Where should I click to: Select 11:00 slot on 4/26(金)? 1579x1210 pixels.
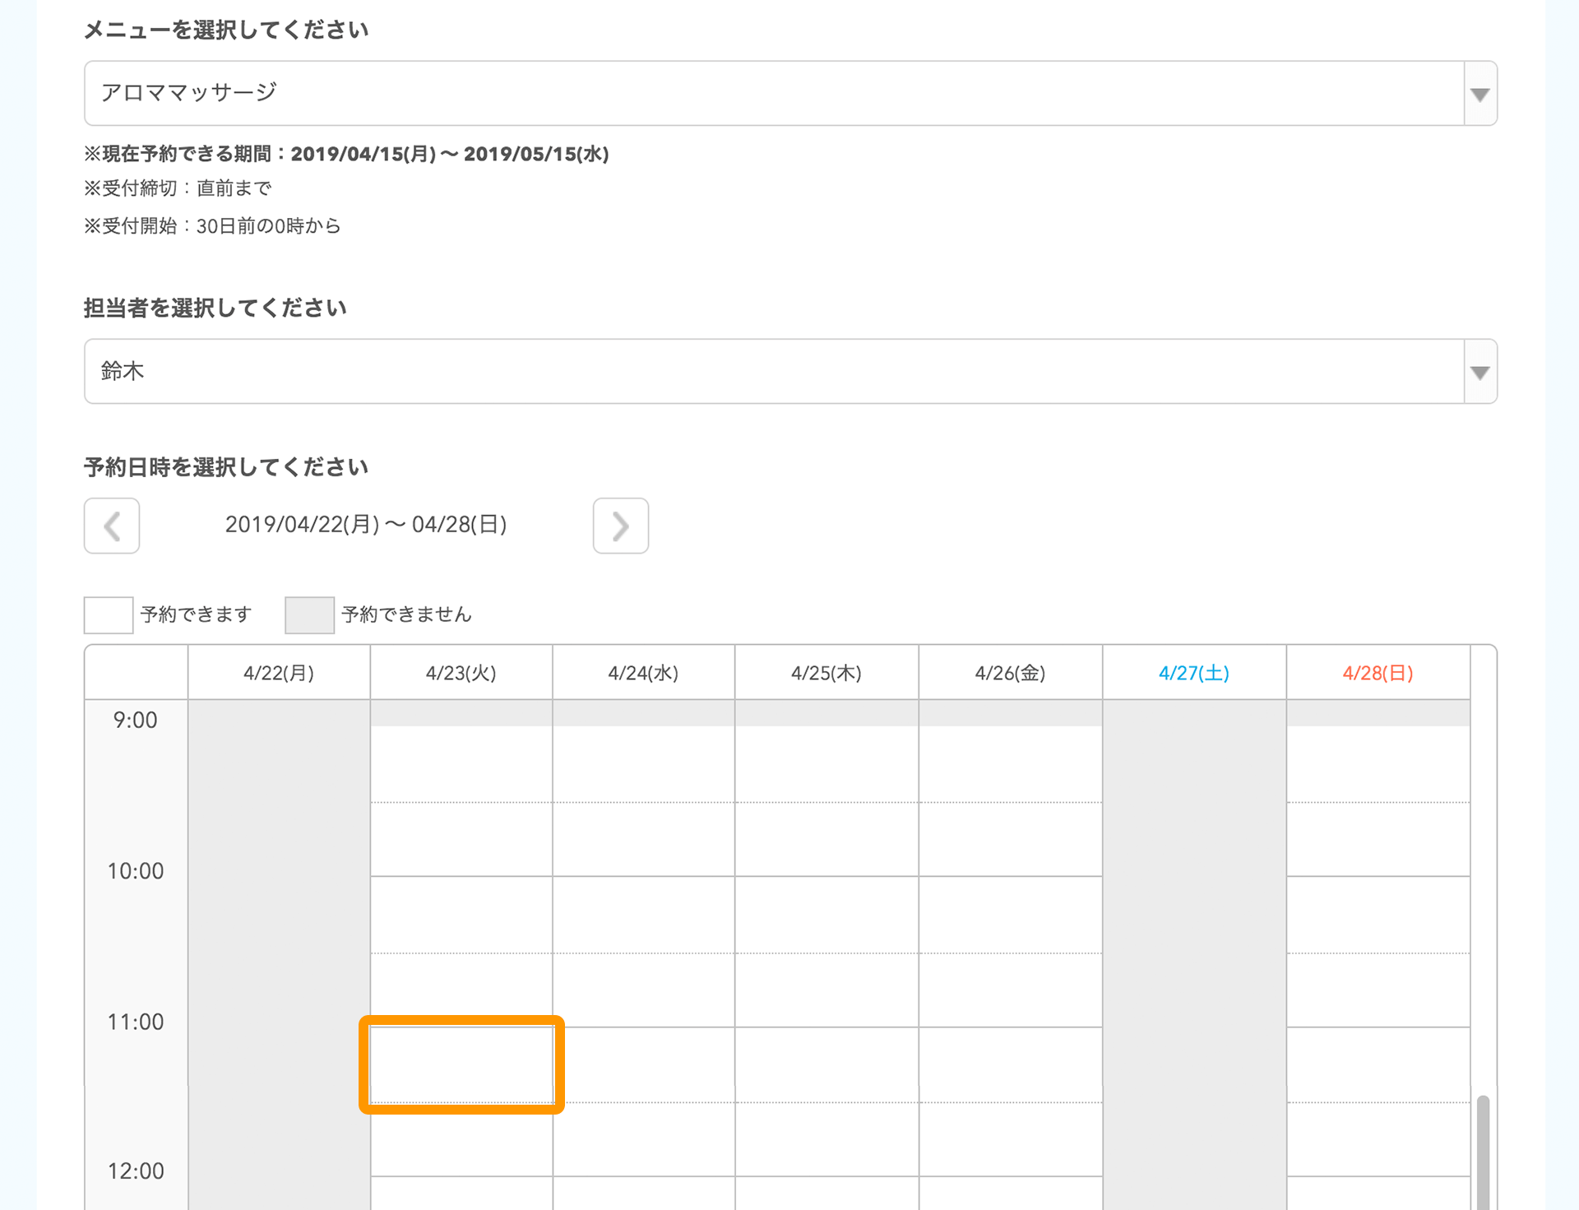[x=1010, y=1064]
